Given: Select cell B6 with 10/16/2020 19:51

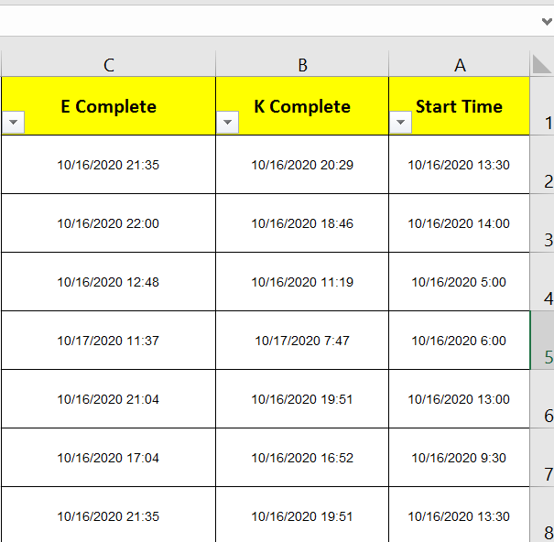Looking at the screenshot, I should pyautogui.click(x=302, y=399).
